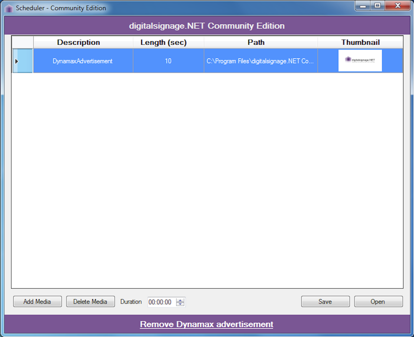This screenshot has width=414, height=337.
Task: Maximize the Scheduler window
Action: point(378,6)
